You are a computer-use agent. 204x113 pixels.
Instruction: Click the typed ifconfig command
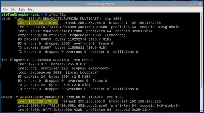pyautogui.click(x=58, y=15)
